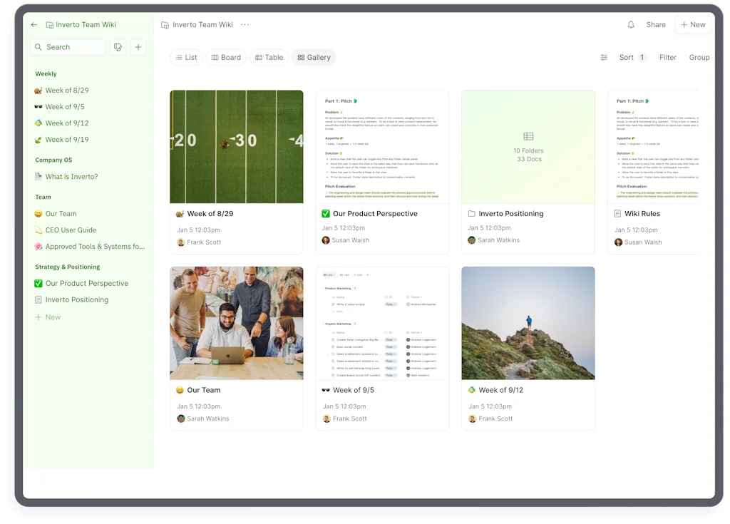Click the Share button
Image resolution: width=730 pixels, height=524 pixels.
[655, 25]
